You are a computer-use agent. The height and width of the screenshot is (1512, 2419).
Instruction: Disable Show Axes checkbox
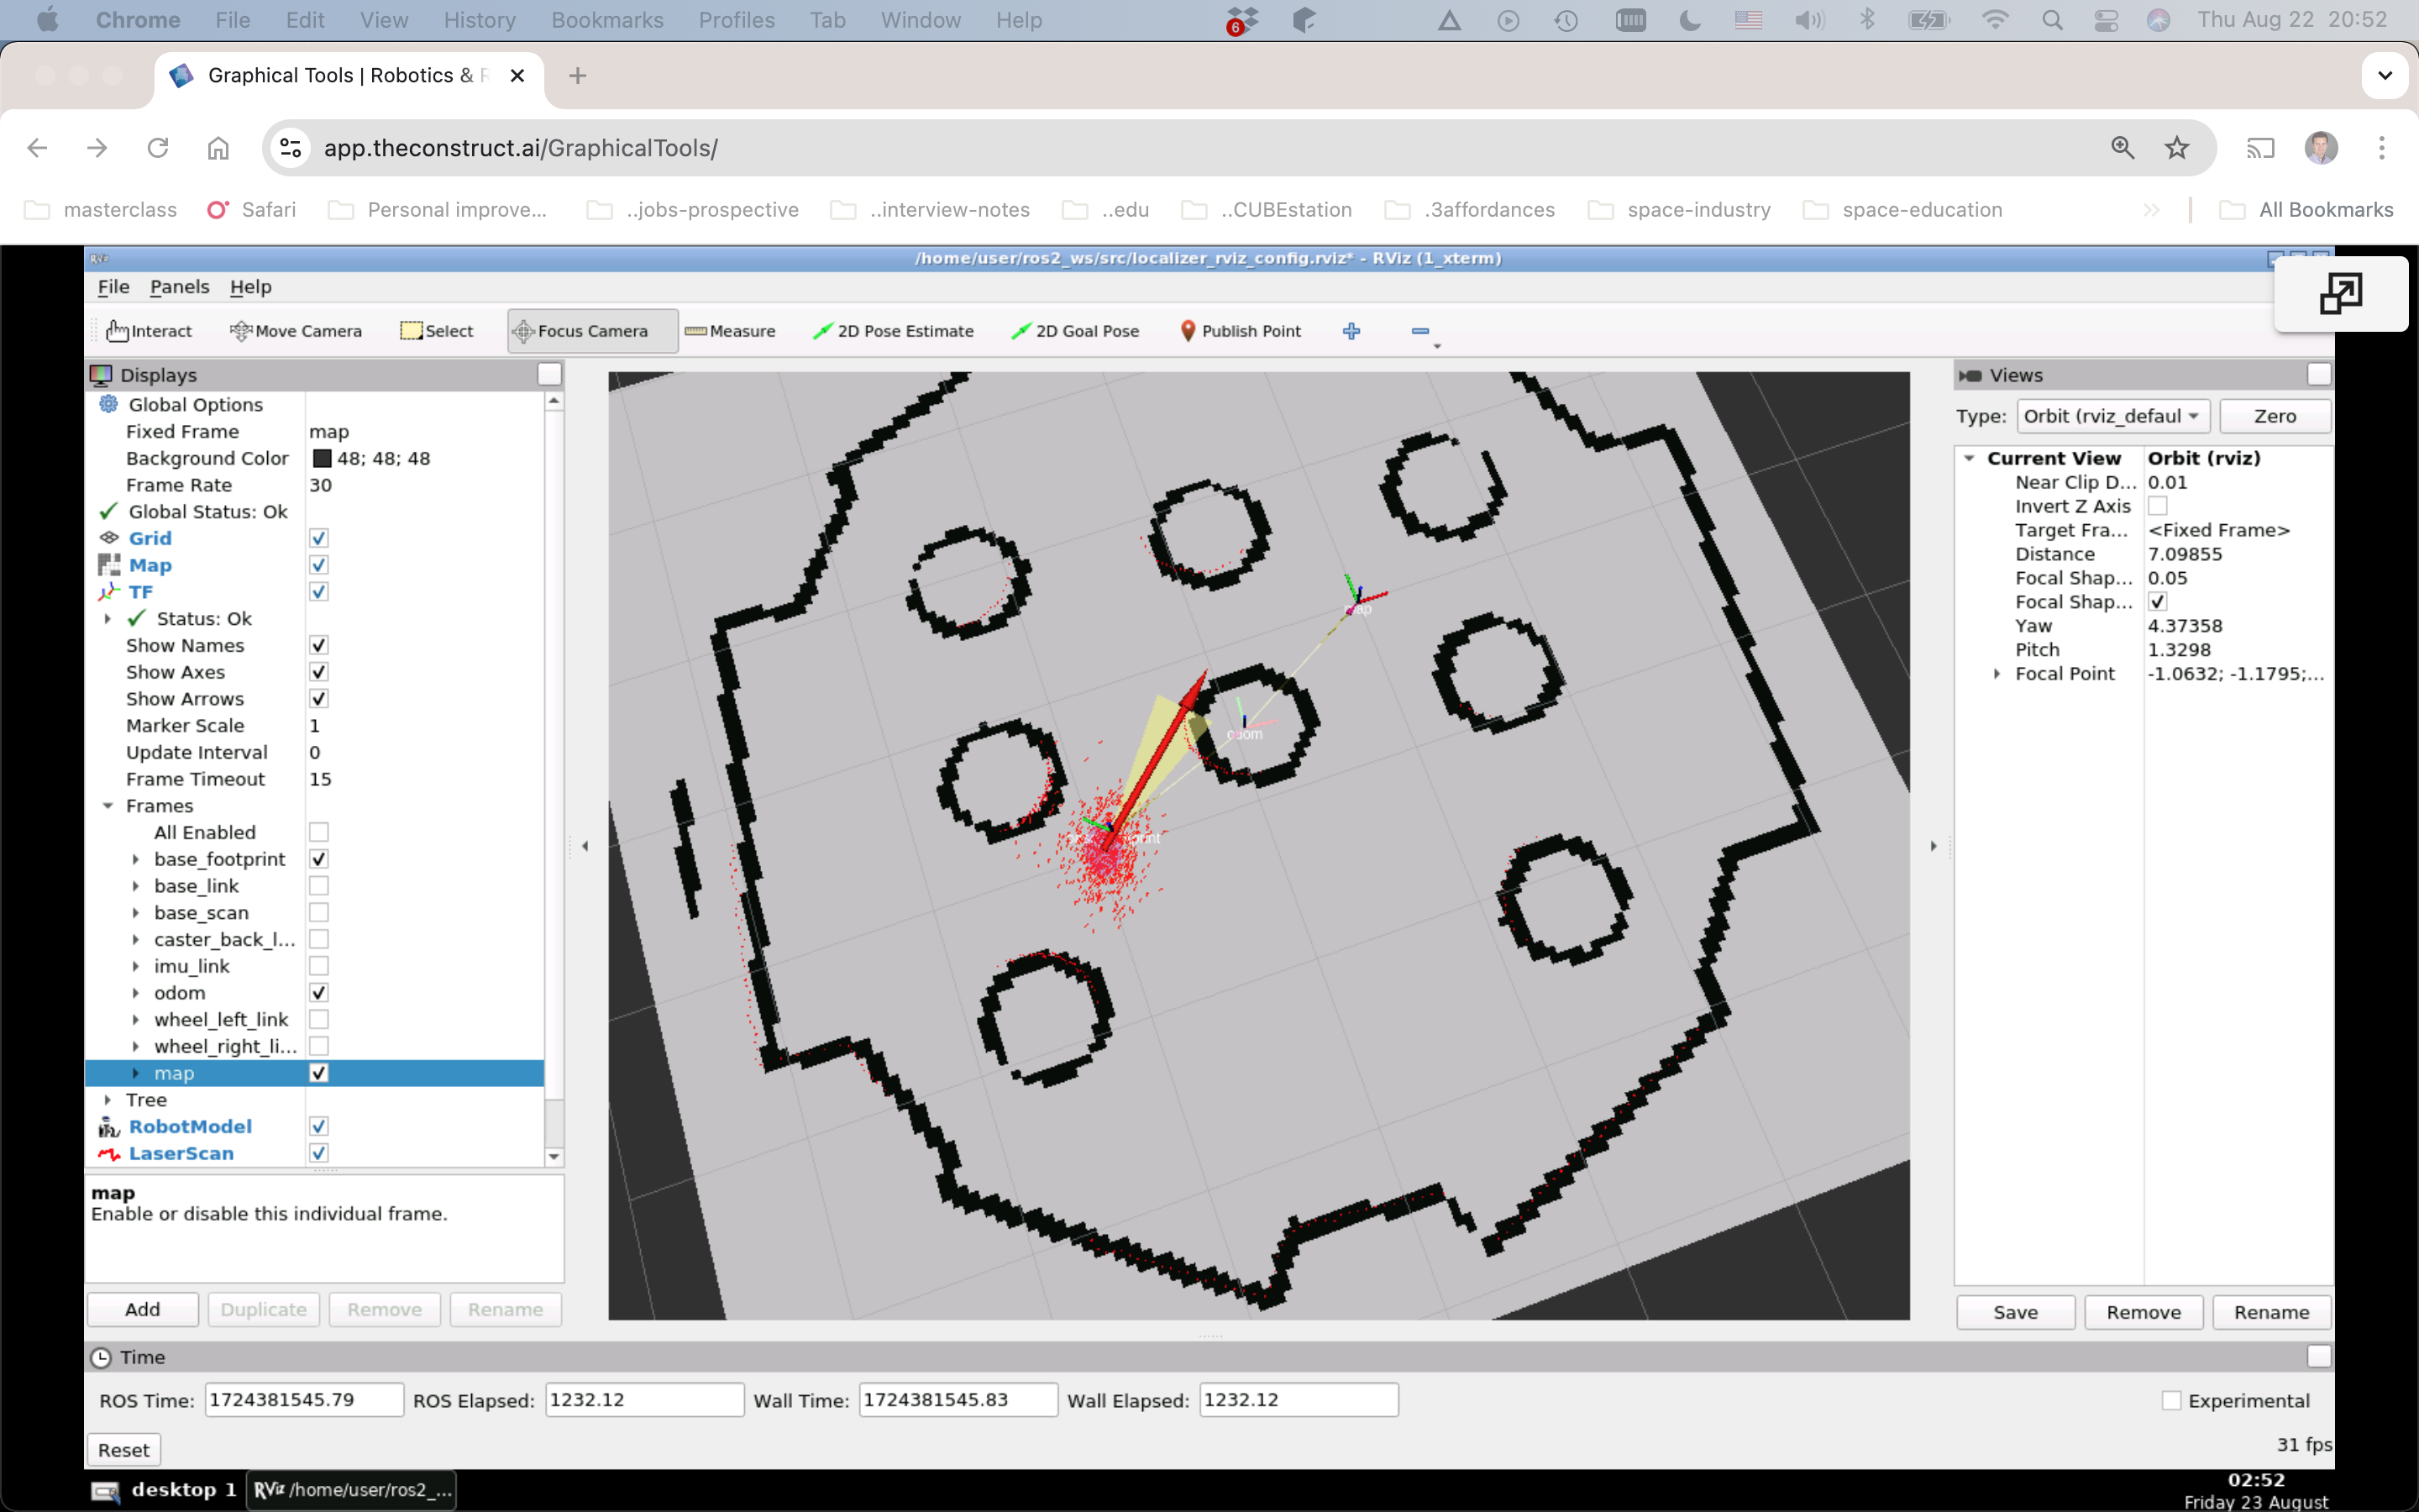319,672
